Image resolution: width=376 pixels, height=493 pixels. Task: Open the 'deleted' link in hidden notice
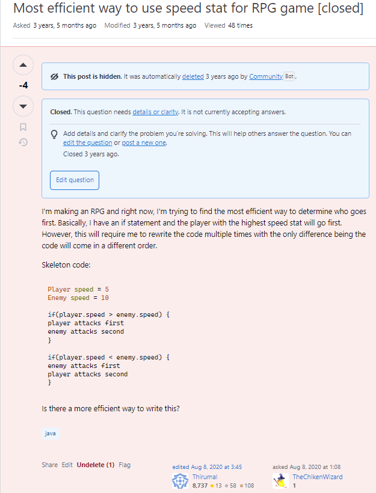click(193, 76)
